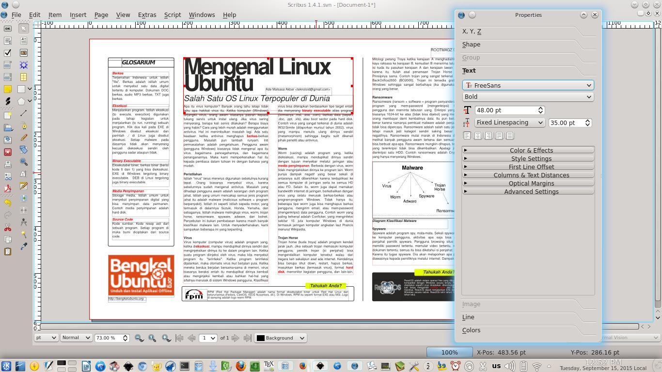This screenshot has width=662, height=372.
Task: Select the arrow Select Item tool
Action: pyautogui.click(x=23, y=28)
